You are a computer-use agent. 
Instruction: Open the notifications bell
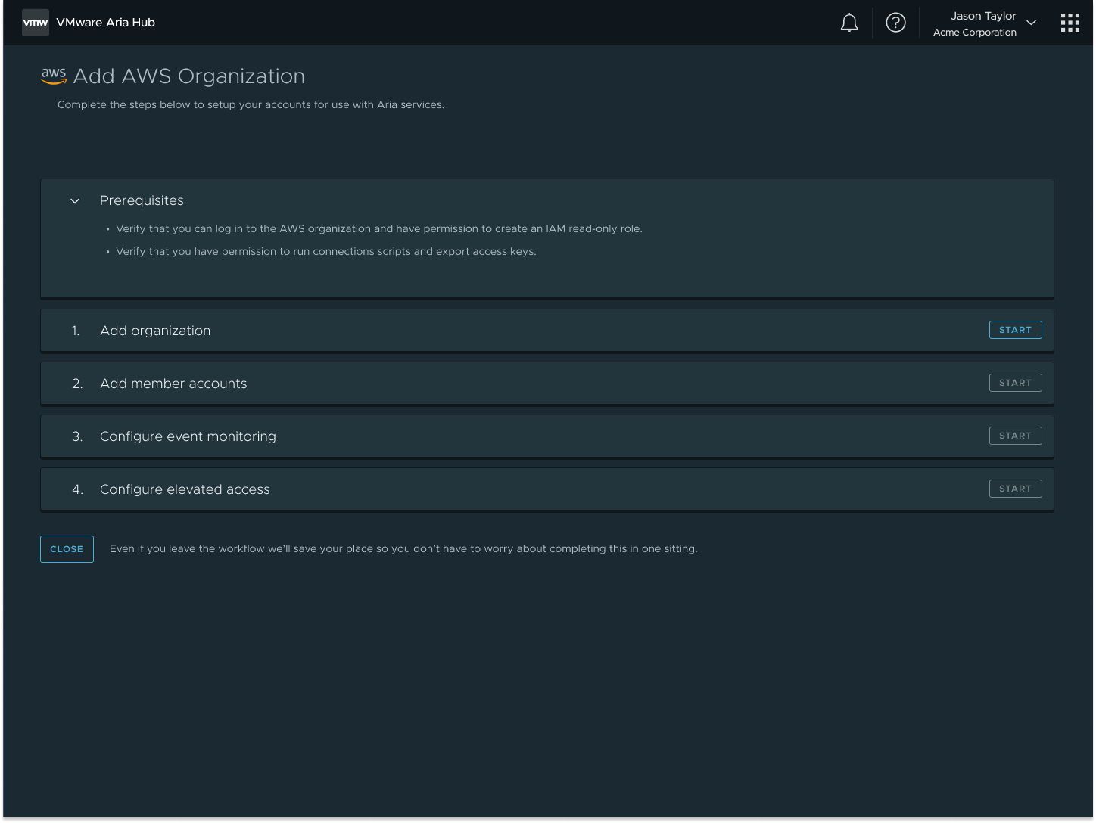849,23
